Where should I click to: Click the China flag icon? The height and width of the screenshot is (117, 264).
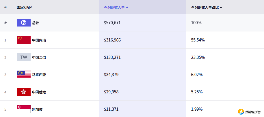(23, 40)
